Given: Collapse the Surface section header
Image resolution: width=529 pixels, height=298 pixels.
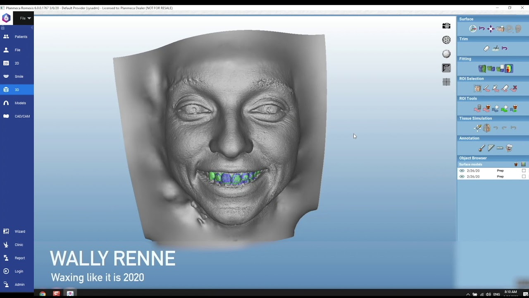Looking at the screenshot, I should pyautogui.click(x=493, y=19).
